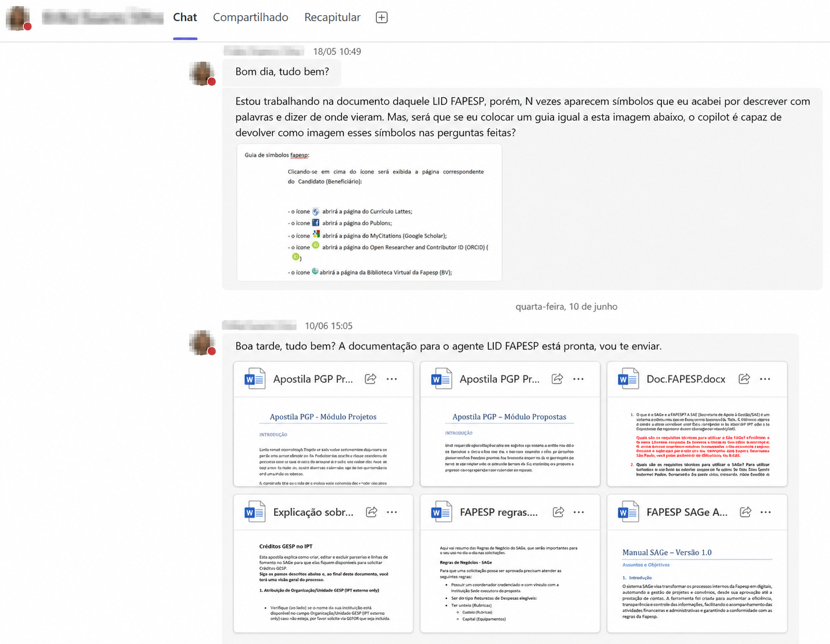
Task: Open the Guia de símbolos fapesp image
Action: tap(369, 213)
